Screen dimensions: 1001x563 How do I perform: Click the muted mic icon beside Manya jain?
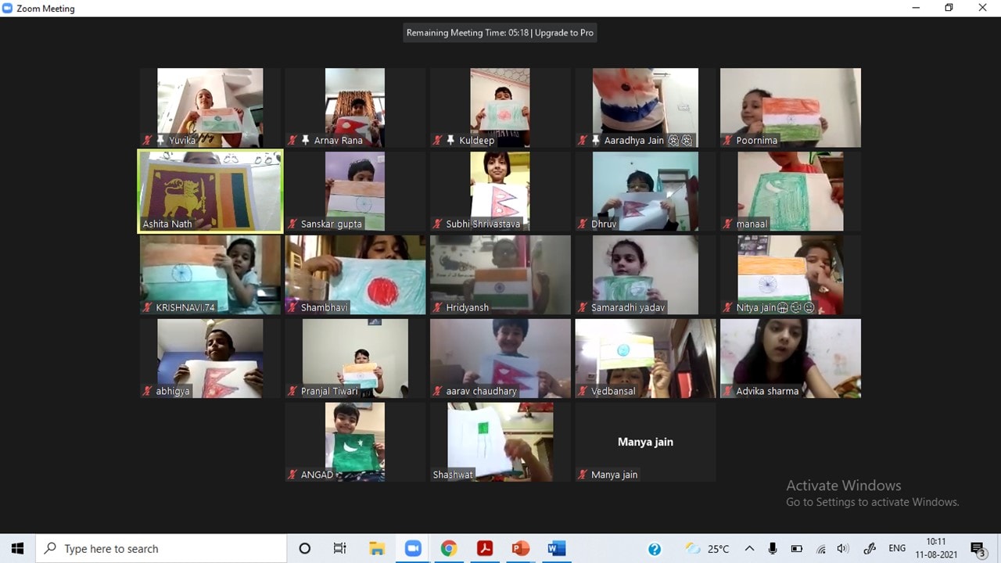point(583,475)
